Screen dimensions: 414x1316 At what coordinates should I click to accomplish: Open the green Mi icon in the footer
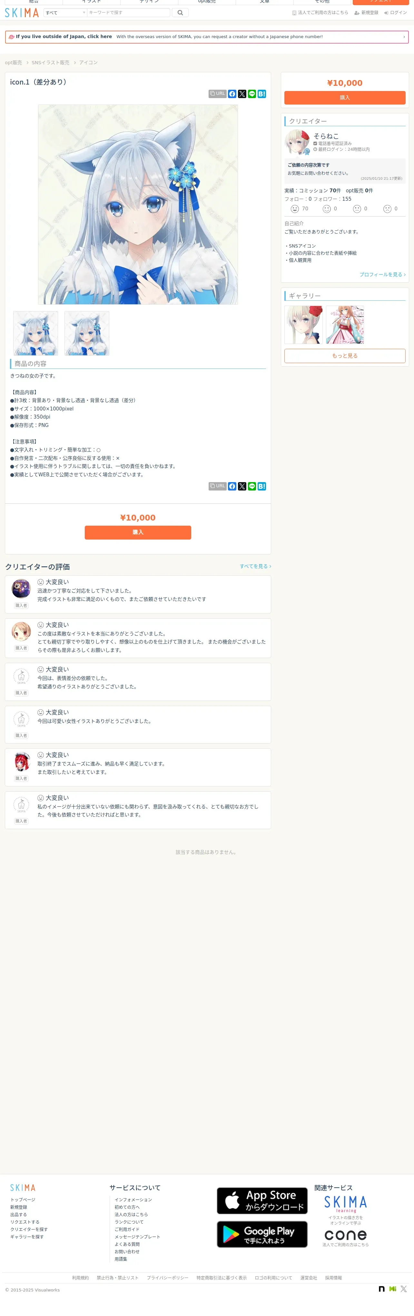click(393, 1289)
